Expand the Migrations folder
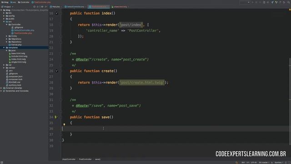The height and width of the screenshot is (164, 291). tap(7, 39)
